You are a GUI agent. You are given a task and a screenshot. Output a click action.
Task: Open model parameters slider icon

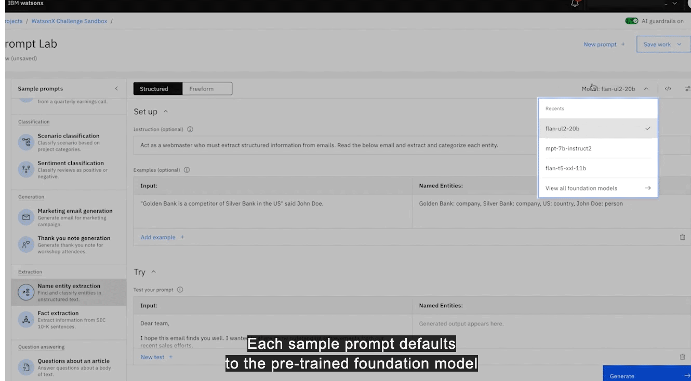point(687,89)
